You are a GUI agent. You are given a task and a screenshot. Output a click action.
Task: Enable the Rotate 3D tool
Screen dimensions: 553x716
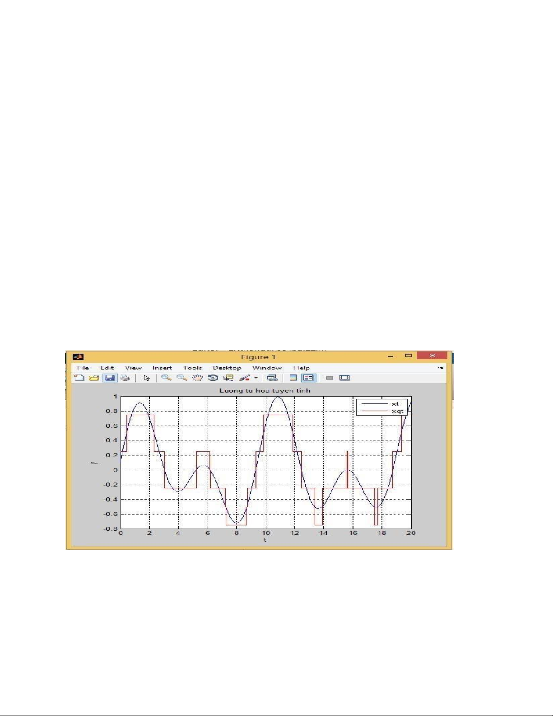(213, 378)
